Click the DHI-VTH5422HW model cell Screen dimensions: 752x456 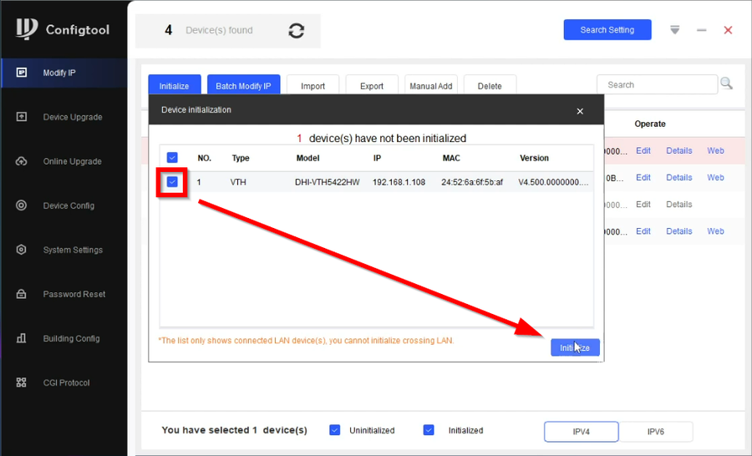pyautogui.click(x=327, y=182)
